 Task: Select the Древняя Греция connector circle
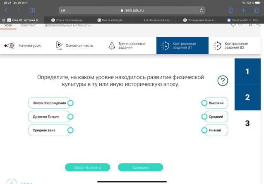70,117
